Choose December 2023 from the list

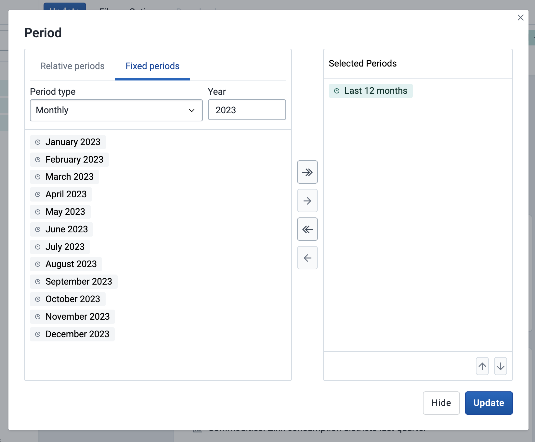[x=72, y=334]
